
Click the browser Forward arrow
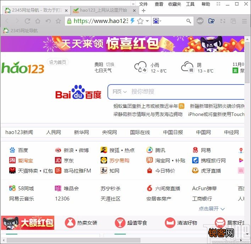(17, 21)
